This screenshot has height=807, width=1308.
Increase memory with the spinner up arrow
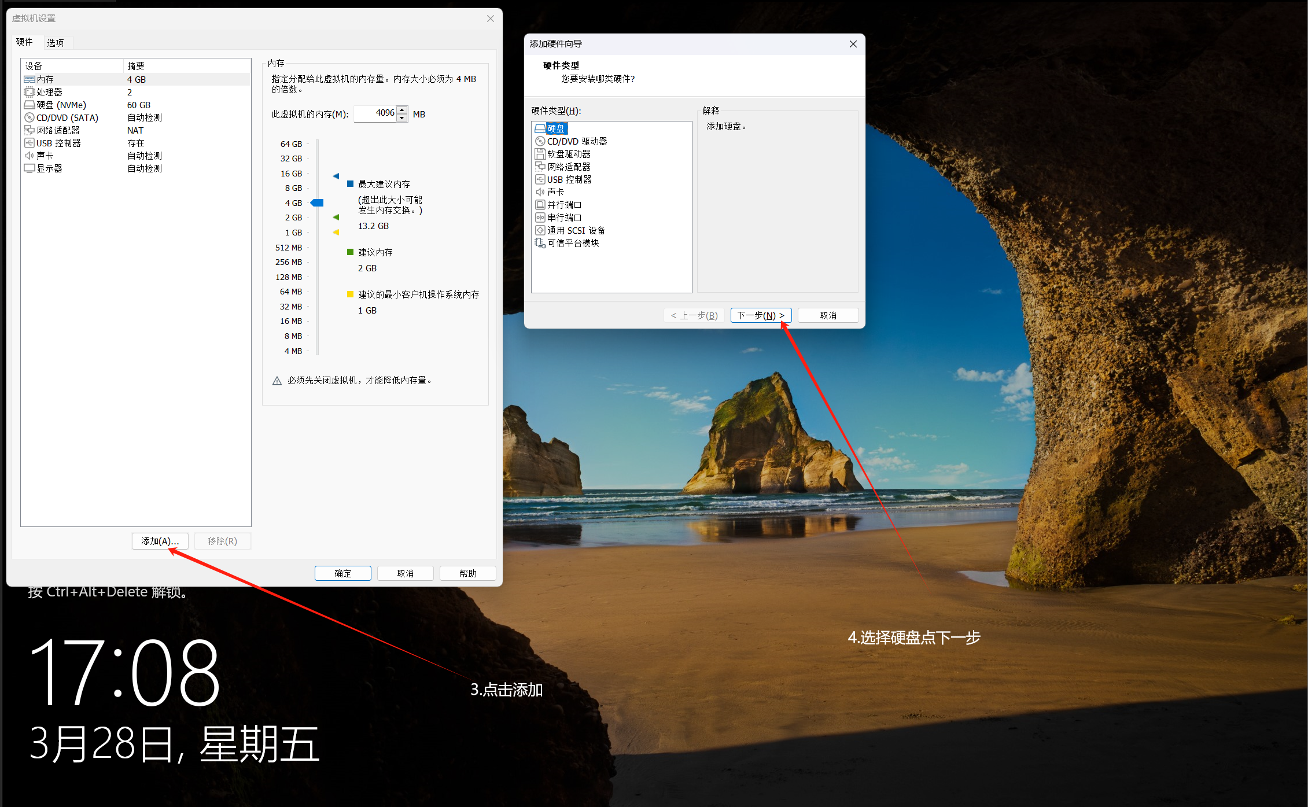(402, 109)
